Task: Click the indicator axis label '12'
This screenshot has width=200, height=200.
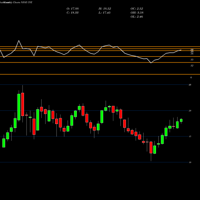Action: (192, 66)
